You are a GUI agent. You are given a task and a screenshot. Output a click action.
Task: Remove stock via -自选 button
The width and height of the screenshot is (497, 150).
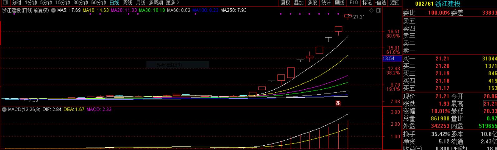point(381,3)
